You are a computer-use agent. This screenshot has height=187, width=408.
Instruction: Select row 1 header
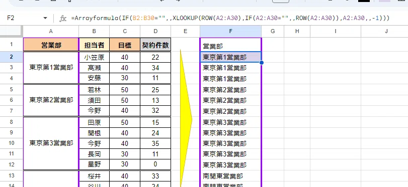pos(12,44)
